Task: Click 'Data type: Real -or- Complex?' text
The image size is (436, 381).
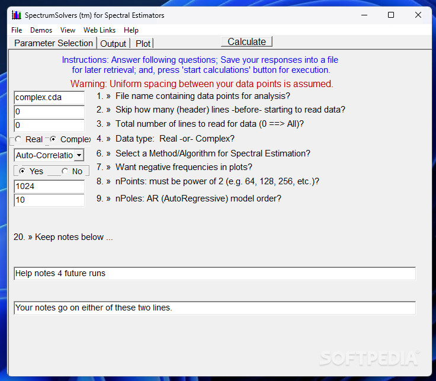Action: [175, 139]
